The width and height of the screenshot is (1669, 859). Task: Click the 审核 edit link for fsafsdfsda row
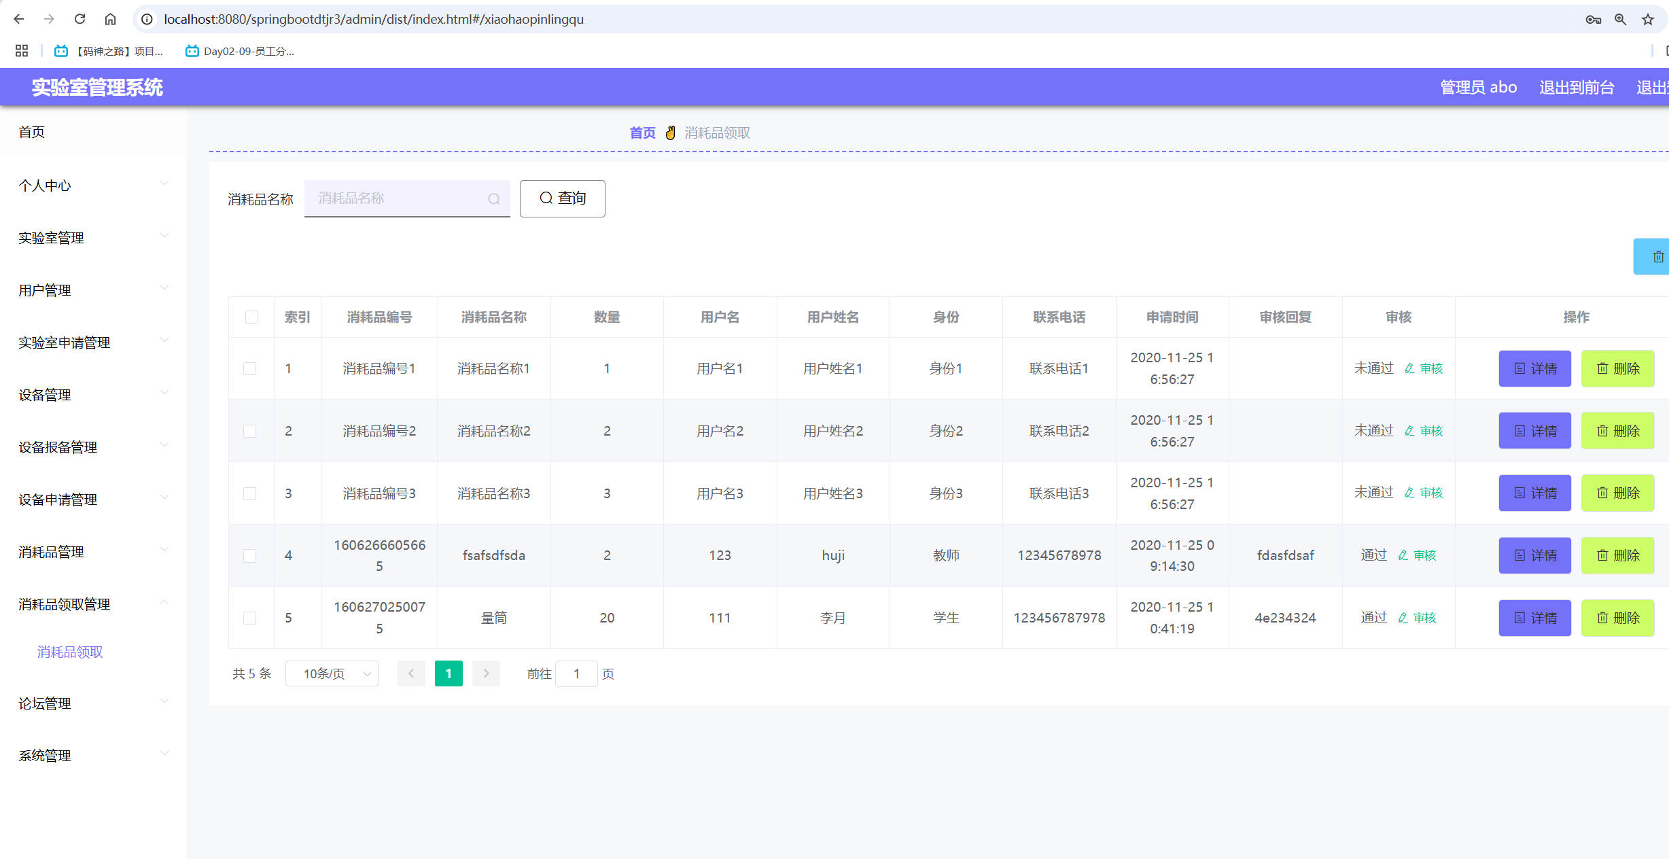1417,555
